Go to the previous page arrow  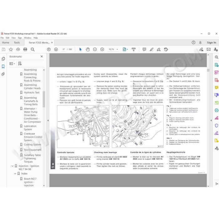[49, 49]
